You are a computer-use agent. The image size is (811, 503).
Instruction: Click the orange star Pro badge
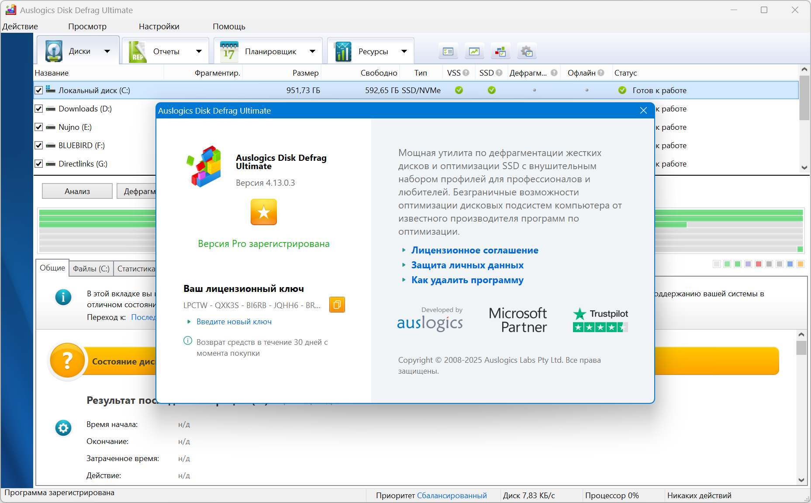(x=263, y=212)
